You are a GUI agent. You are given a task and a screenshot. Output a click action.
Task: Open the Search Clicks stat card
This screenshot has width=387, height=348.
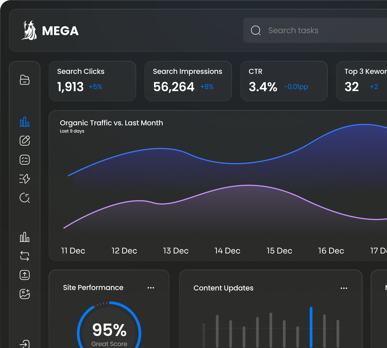[92, 81]
